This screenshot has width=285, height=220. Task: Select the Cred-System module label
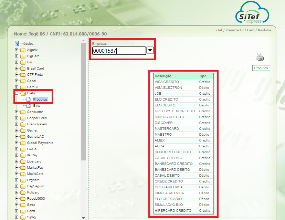pyautogui.click(x=37, y=124)
